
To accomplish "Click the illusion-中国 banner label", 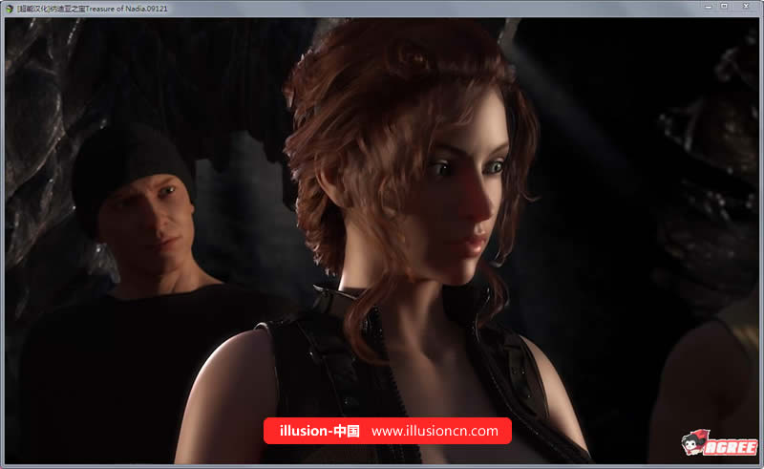I will tap(320, 431).
